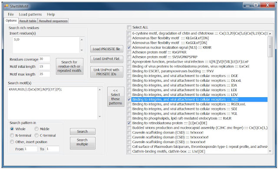Click Insert residues box scroll down arrow
Viewport: 278px width, 169px height.
pyautogui.click(x=82, y=50)
